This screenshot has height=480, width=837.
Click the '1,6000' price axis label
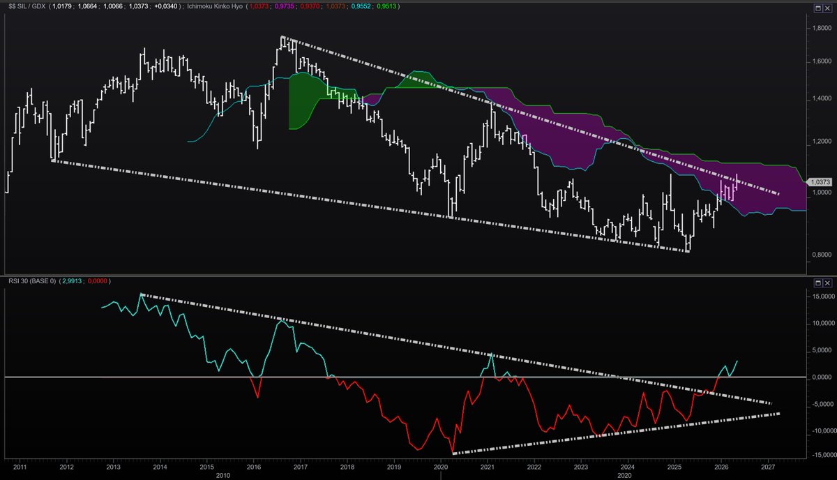821,61
